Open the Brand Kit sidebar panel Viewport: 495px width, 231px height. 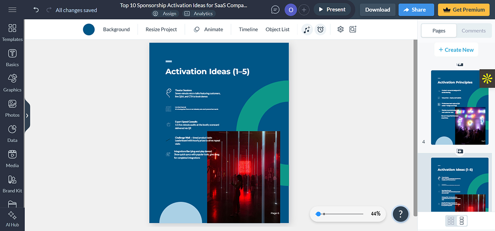point(12,184)
